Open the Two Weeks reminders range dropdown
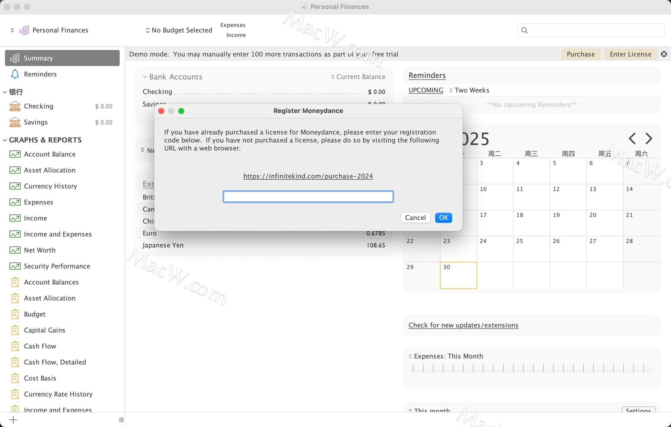The height and width of the screenshot is (427, 671). [x=469, y=90]
